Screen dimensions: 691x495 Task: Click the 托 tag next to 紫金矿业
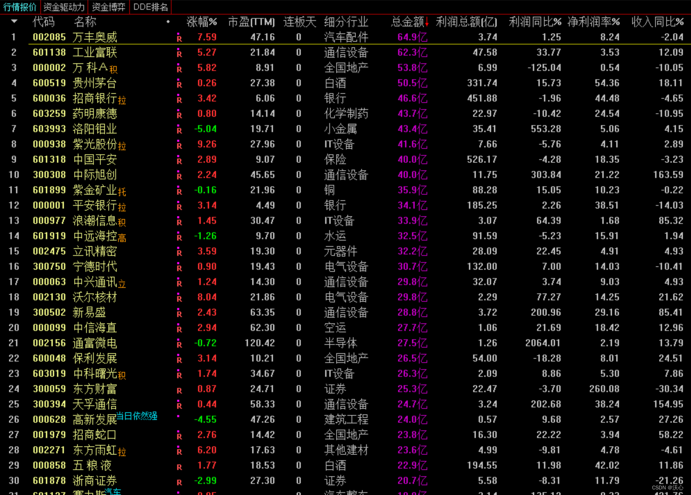122,192
